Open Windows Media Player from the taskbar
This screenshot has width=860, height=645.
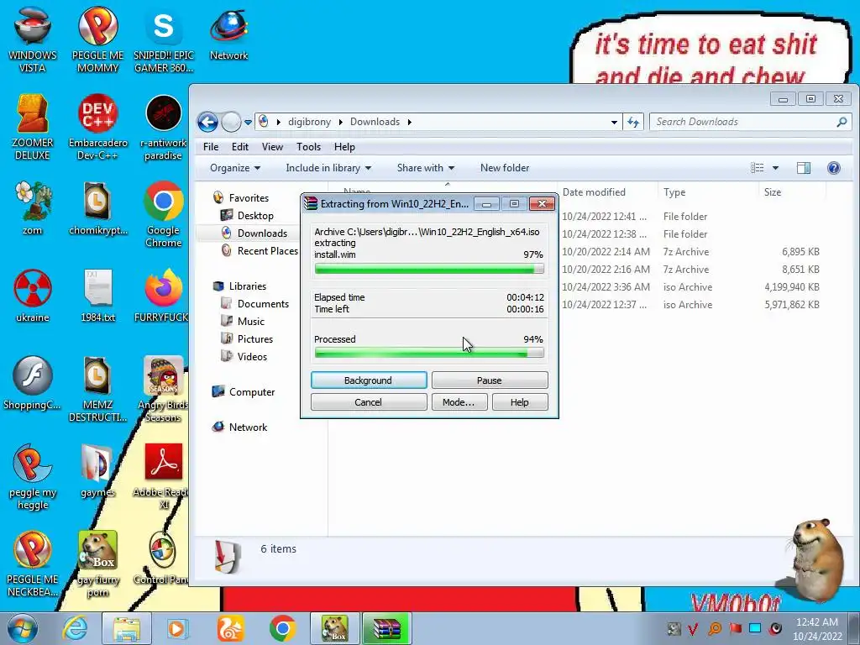[x=177, y=628]
